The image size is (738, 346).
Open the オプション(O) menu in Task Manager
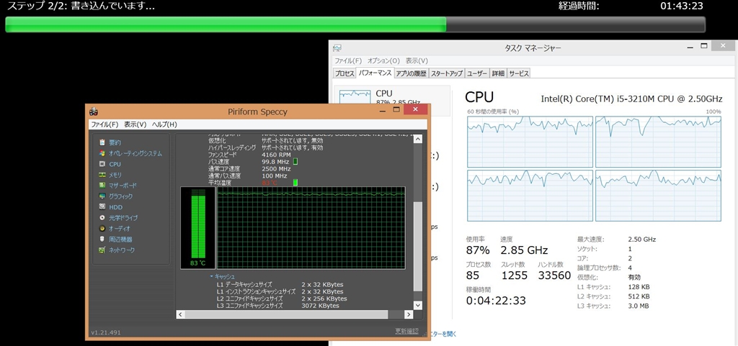[383, 61]
